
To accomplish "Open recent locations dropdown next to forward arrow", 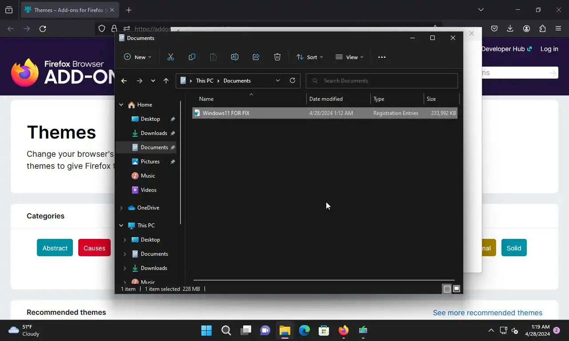I will pos(153,80).
